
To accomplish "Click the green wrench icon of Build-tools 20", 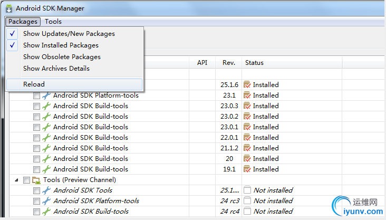I will click(46, 159).
